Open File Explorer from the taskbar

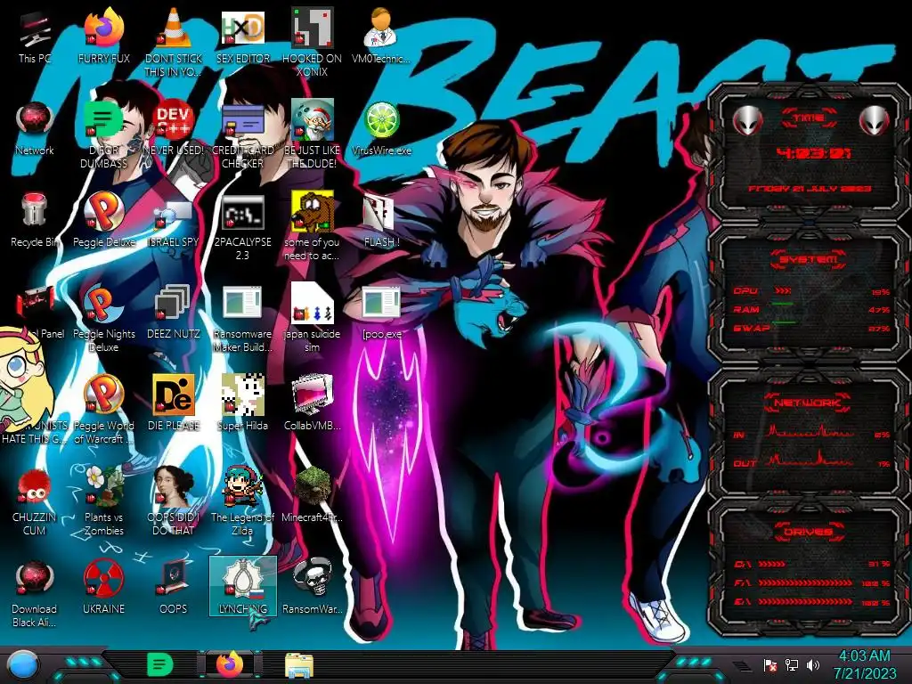(299, 665)
